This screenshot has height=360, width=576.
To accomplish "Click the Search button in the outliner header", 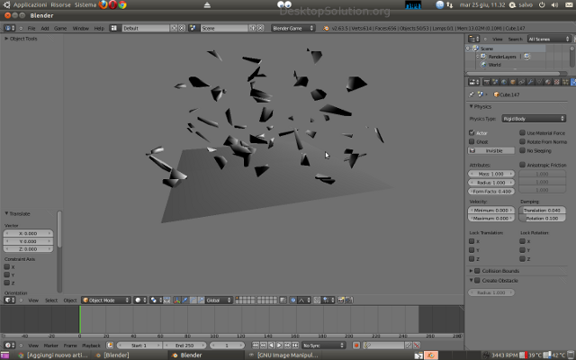I will [x=515, y=39].
